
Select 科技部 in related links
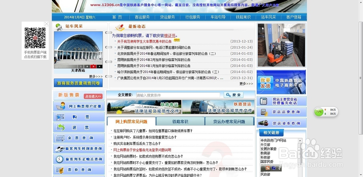point(265,157)
